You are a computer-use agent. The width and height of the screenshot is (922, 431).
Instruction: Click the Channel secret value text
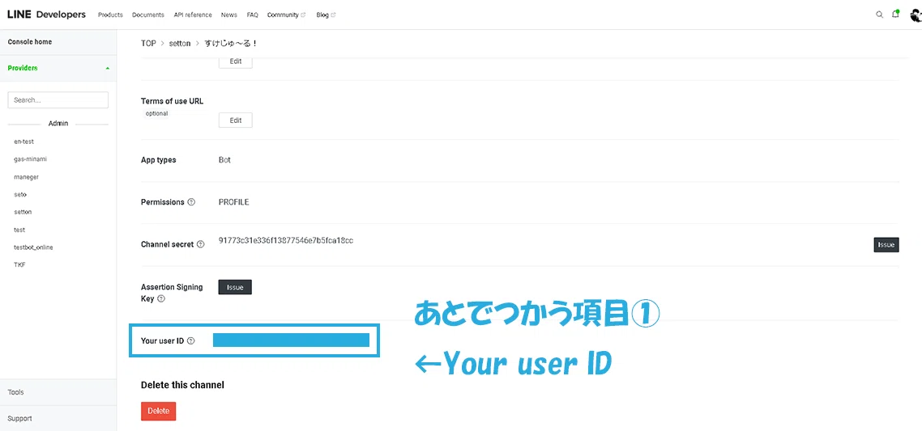286,241
